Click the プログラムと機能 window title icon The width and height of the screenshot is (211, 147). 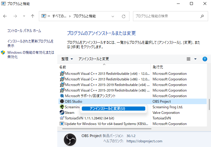(4, 4)
